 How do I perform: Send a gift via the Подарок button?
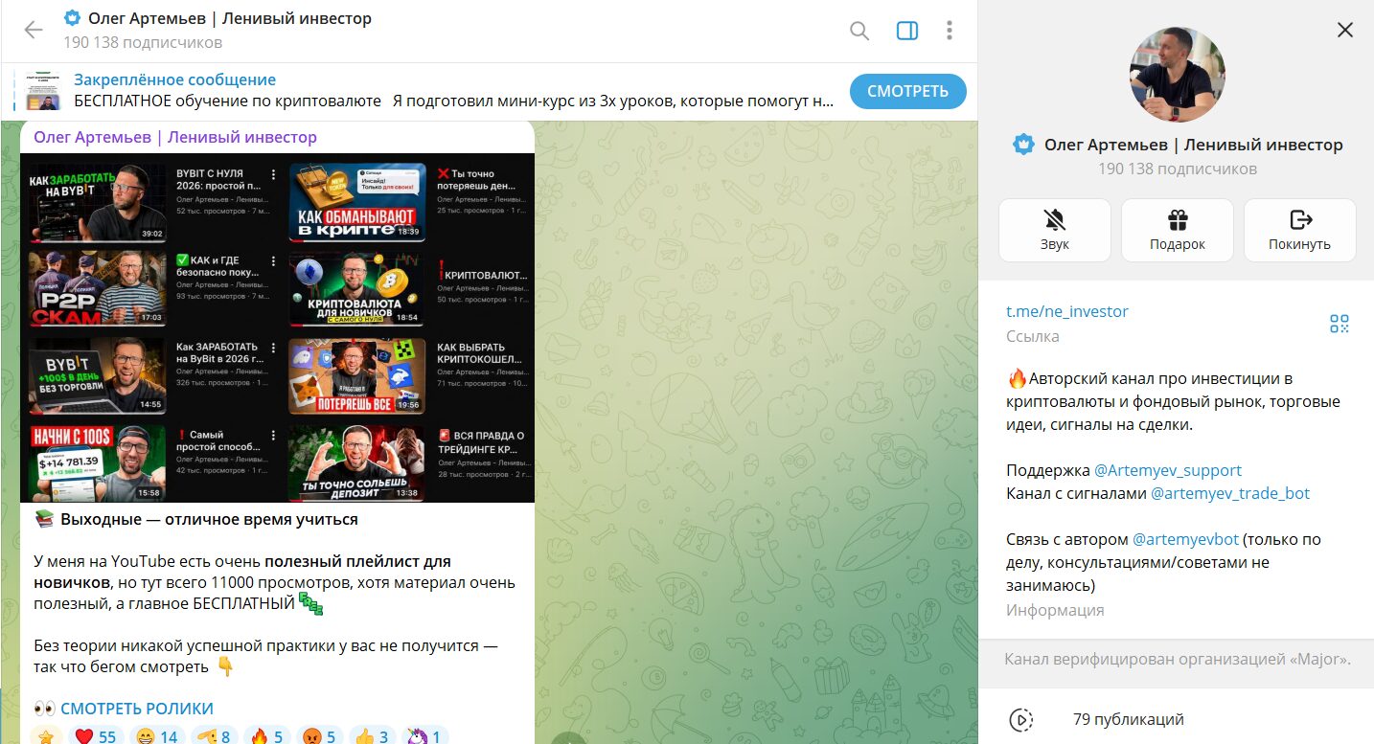pyautogui.click(x=1177, y=230)
